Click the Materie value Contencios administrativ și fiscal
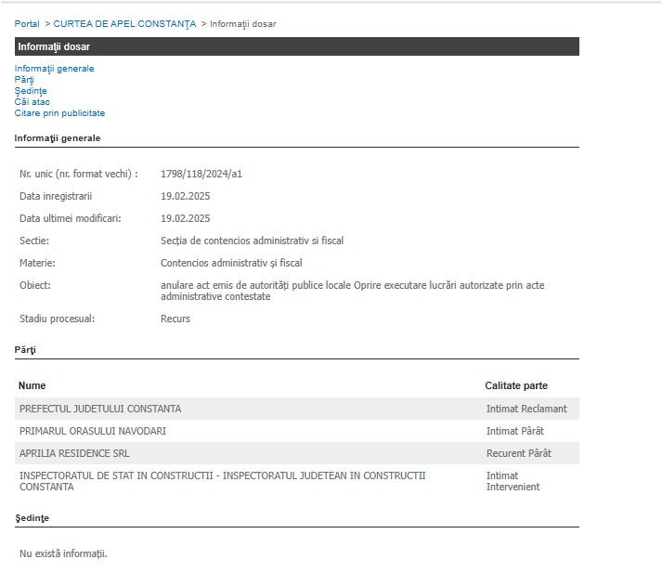The width and height of the screenshot is (662, 586). [231, 263]
